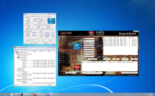Switch to the About tab in CPU-Z

[x=50, y=16]
